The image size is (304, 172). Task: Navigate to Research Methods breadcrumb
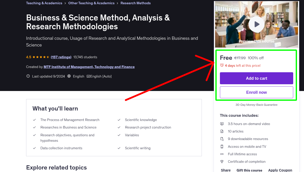tap(136, 3)
